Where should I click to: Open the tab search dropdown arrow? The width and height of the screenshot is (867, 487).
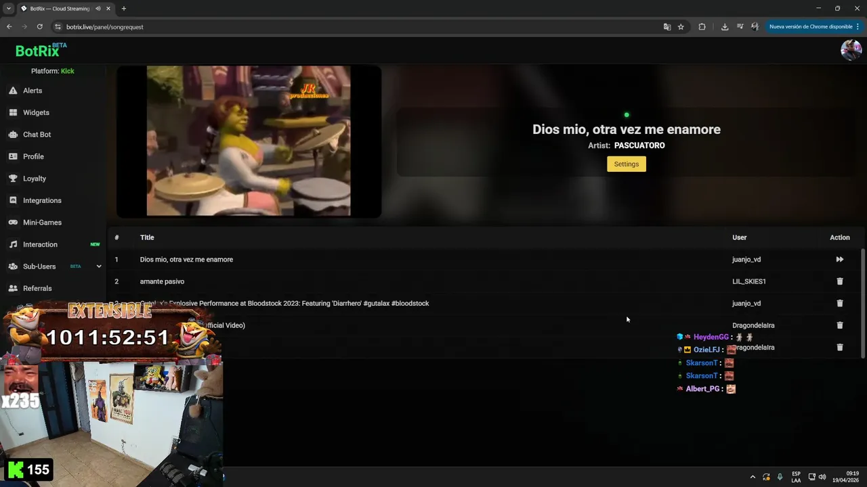[x=8, y=9]
